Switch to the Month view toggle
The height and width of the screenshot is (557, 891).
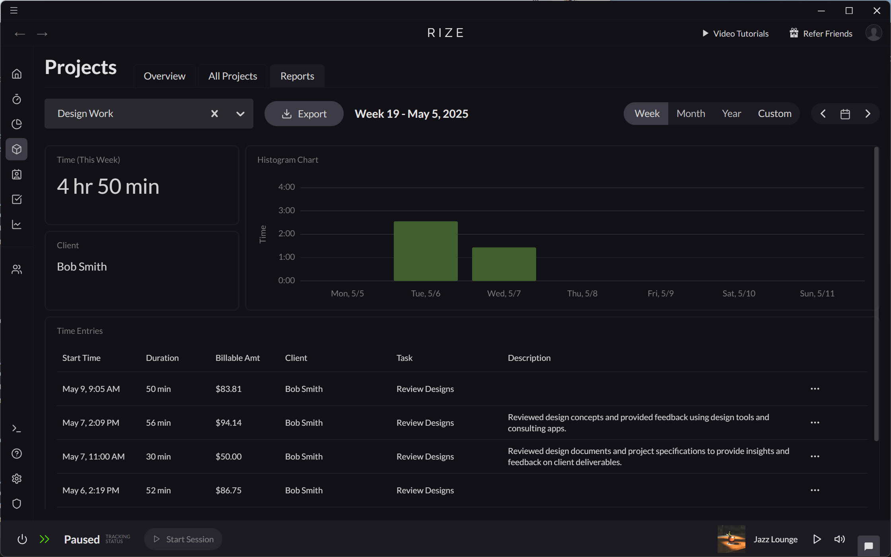pyautogui.click(x=691, y=113)
